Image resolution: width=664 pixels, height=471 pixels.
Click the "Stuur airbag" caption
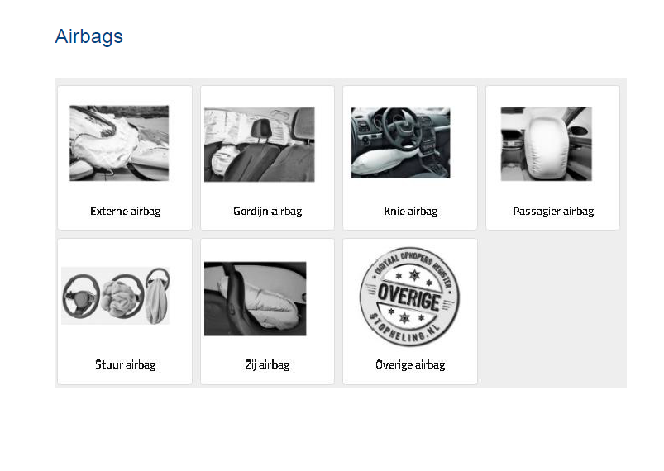pos(126,365)
